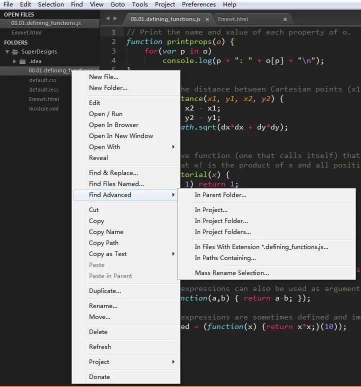Open the Project menu in the menu bar
Image resolution: width=361 pixels, height=387 pixels.
(165, 4)
